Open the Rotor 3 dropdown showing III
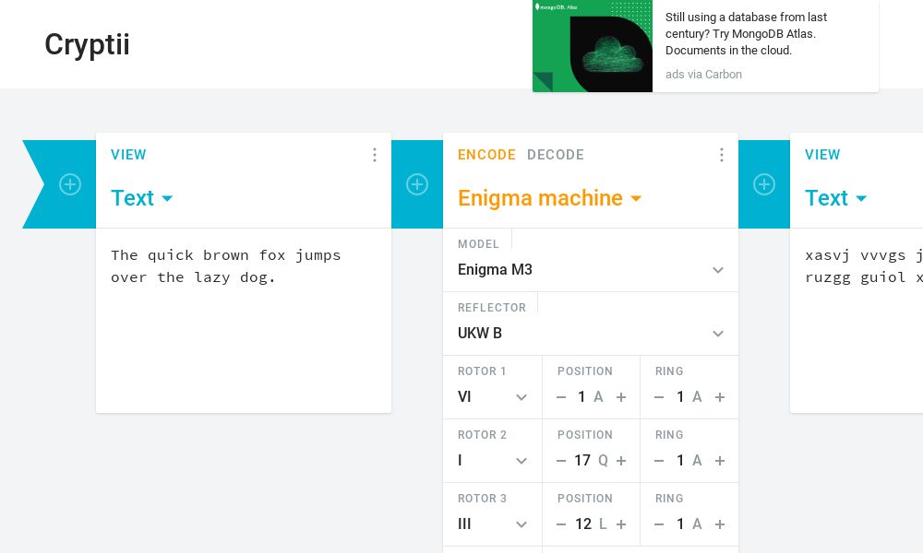The image size is (923, 553). pyautogui.click(x=492, y=514)
